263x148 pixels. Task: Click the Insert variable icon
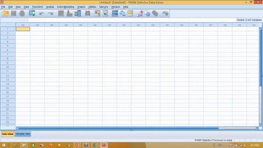point(105,14)
